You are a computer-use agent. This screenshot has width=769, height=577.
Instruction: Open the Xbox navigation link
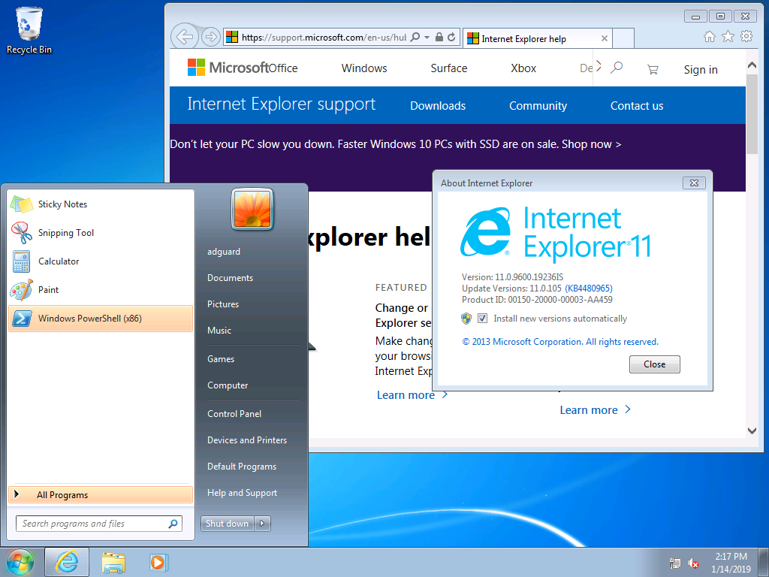pyautogui.click(x=523, y=68)
